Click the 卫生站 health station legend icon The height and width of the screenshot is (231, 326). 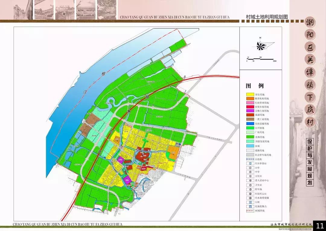pos(250,185)
